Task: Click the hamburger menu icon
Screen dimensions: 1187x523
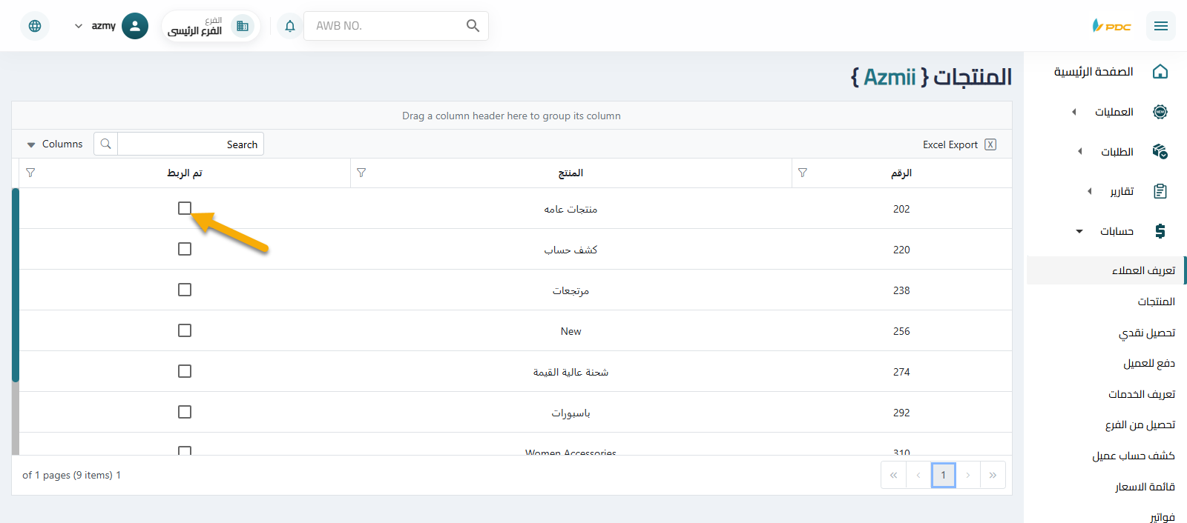Action: tap(1160, 26)
